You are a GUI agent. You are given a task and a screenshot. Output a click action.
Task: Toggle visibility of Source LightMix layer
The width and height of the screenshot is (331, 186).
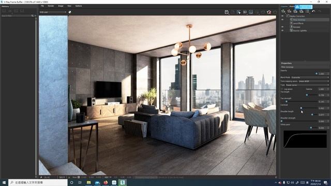point(282,30)
